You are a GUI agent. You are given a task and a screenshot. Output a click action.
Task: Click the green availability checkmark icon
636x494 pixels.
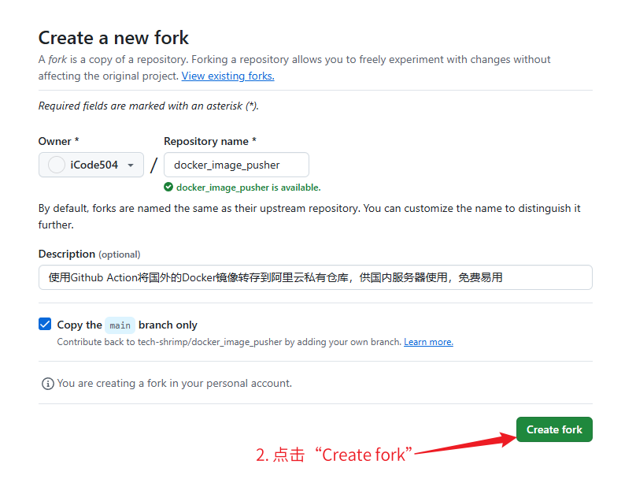(x=168, y=188)
